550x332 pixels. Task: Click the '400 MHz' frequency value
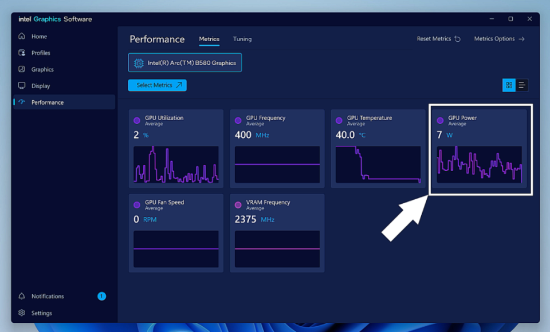click(252, 135)
